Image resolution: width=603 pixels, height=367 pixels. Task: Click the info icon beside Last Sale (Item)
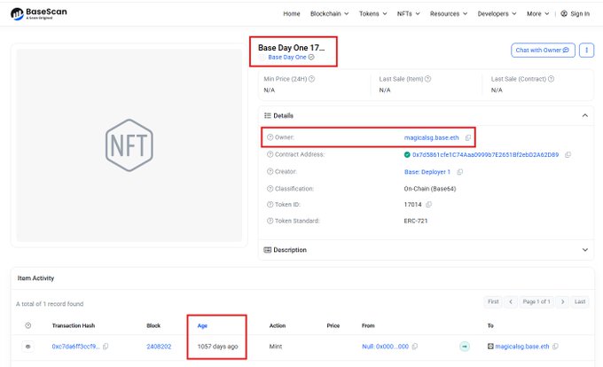(427, 79)
